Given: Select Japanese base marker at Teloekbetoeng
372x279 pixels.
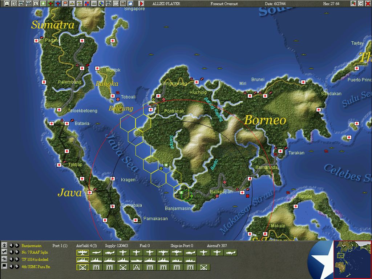Looking at the screenshot, I should click(59, 110).
